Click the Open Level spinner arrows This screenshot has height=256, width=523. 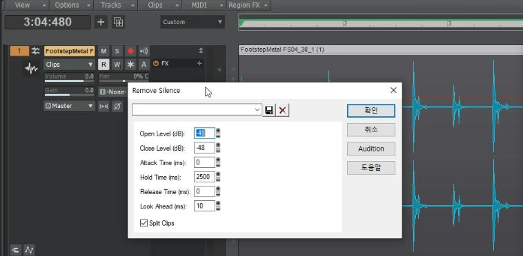click(218, 134)
